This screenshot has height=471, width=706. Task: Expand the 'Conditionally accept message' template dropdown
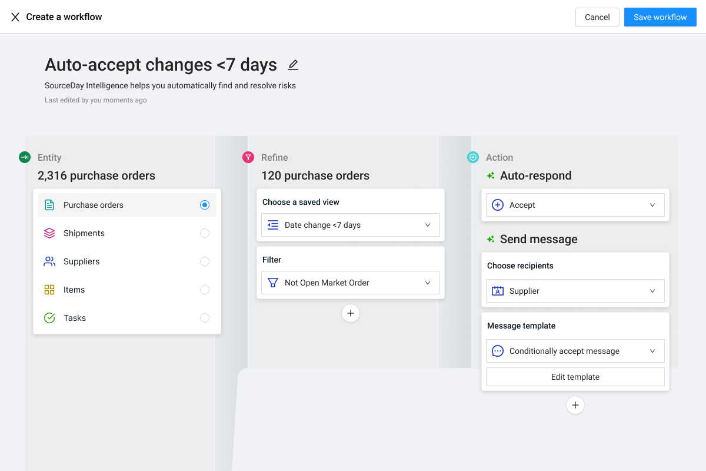575,351
